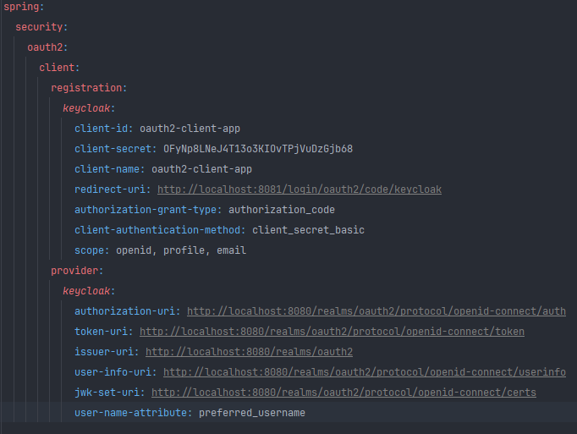Click the profile scope value
The height and width of the screenshot is (434, 577).
point(184,250)
